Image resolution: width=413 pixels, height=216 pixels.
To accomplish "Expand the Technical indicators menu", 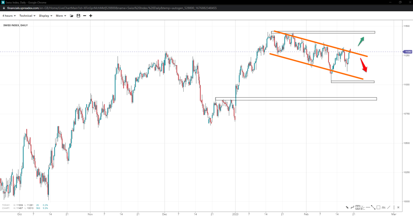I will click(27, 16).
